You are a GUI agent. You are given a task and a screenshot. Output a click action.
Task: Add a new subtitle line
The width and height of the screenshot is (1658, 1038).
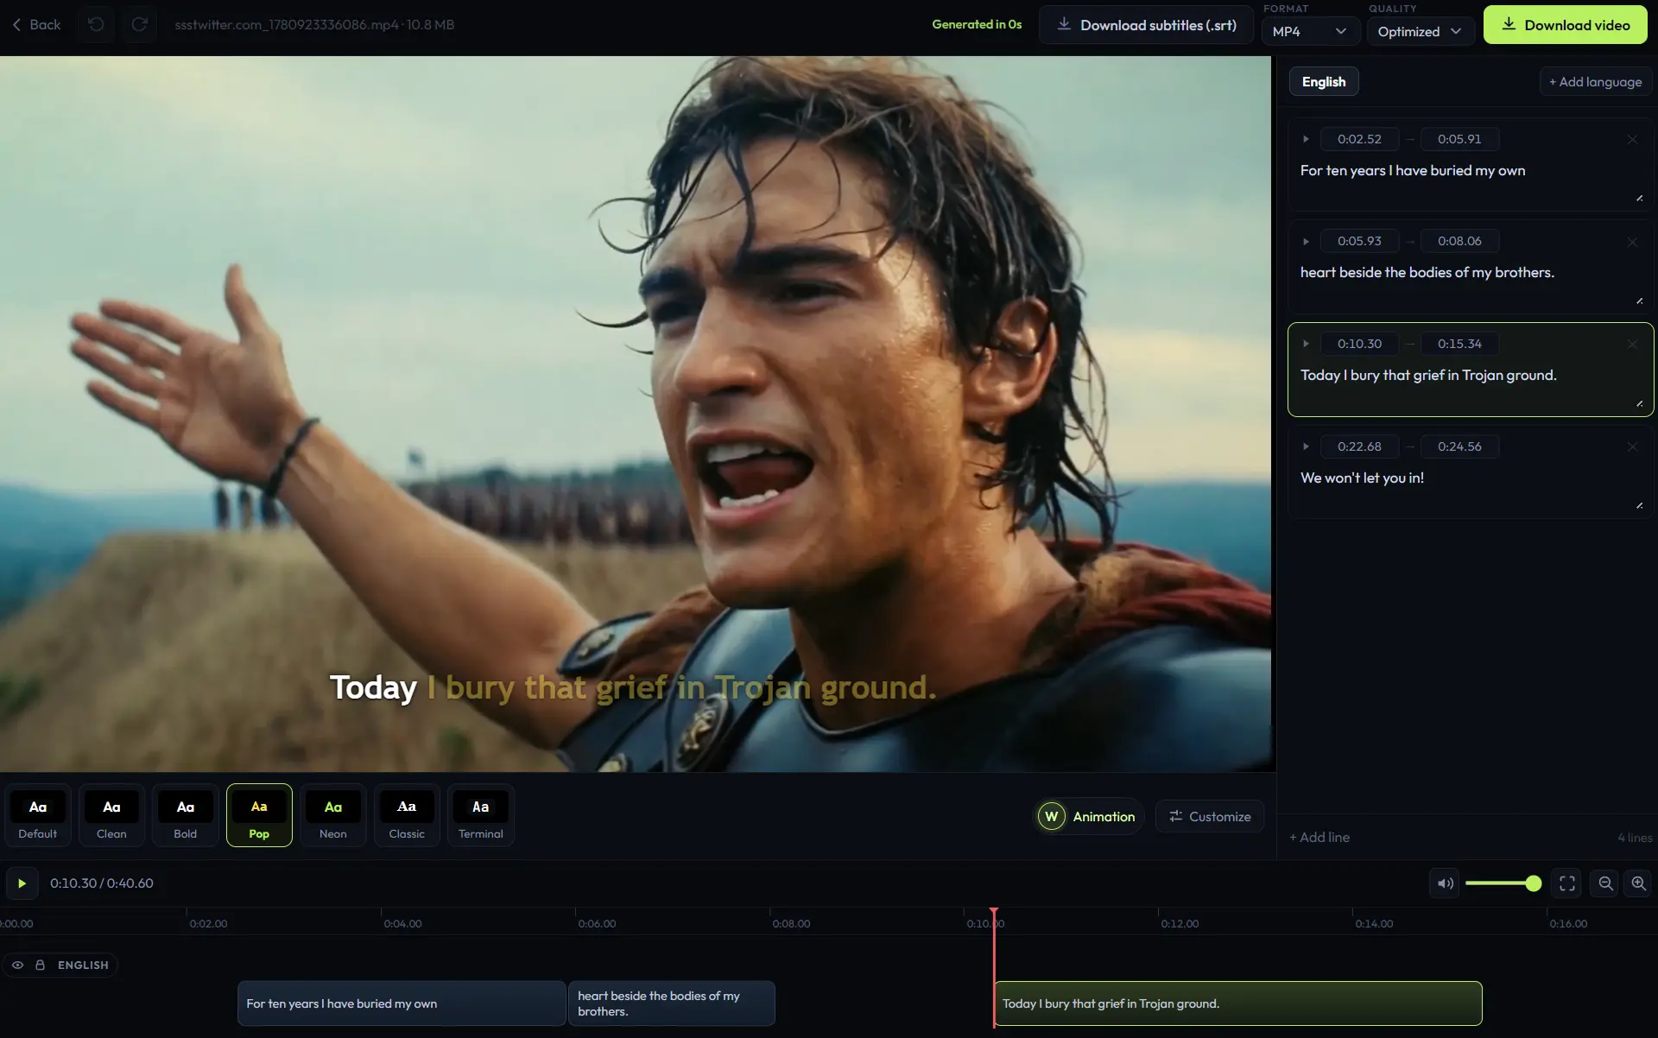(1319, 837)
